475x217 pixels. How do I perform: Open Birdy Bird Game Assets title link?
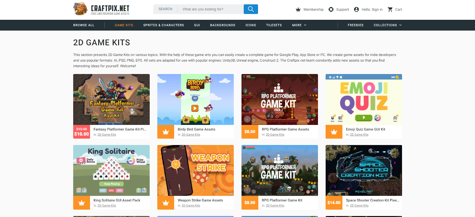[197, 129]
